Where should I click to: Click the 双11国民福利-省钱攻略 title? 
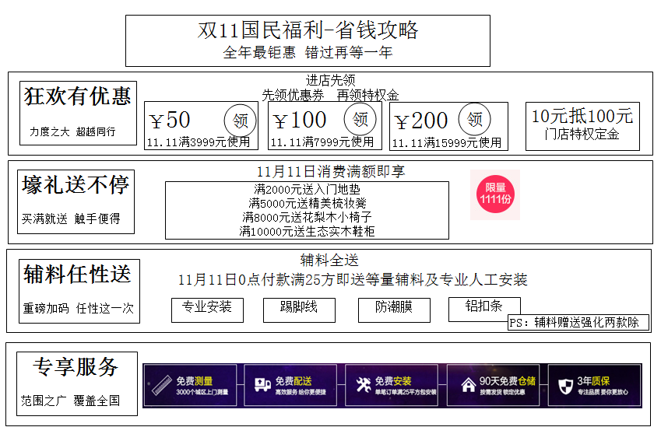[x=308, y=30]
